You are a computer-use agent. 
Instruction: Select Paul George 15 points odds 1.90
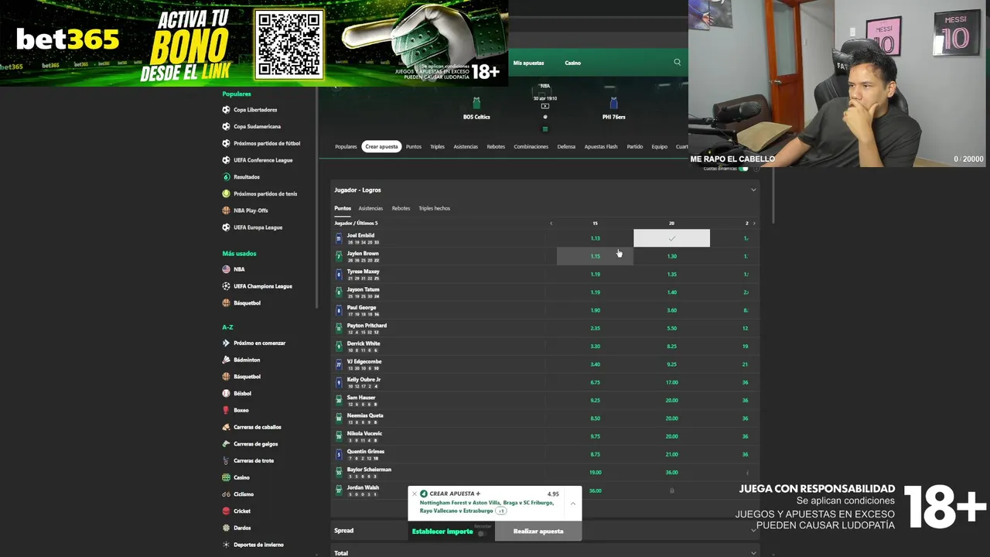(x=595, y=310)
